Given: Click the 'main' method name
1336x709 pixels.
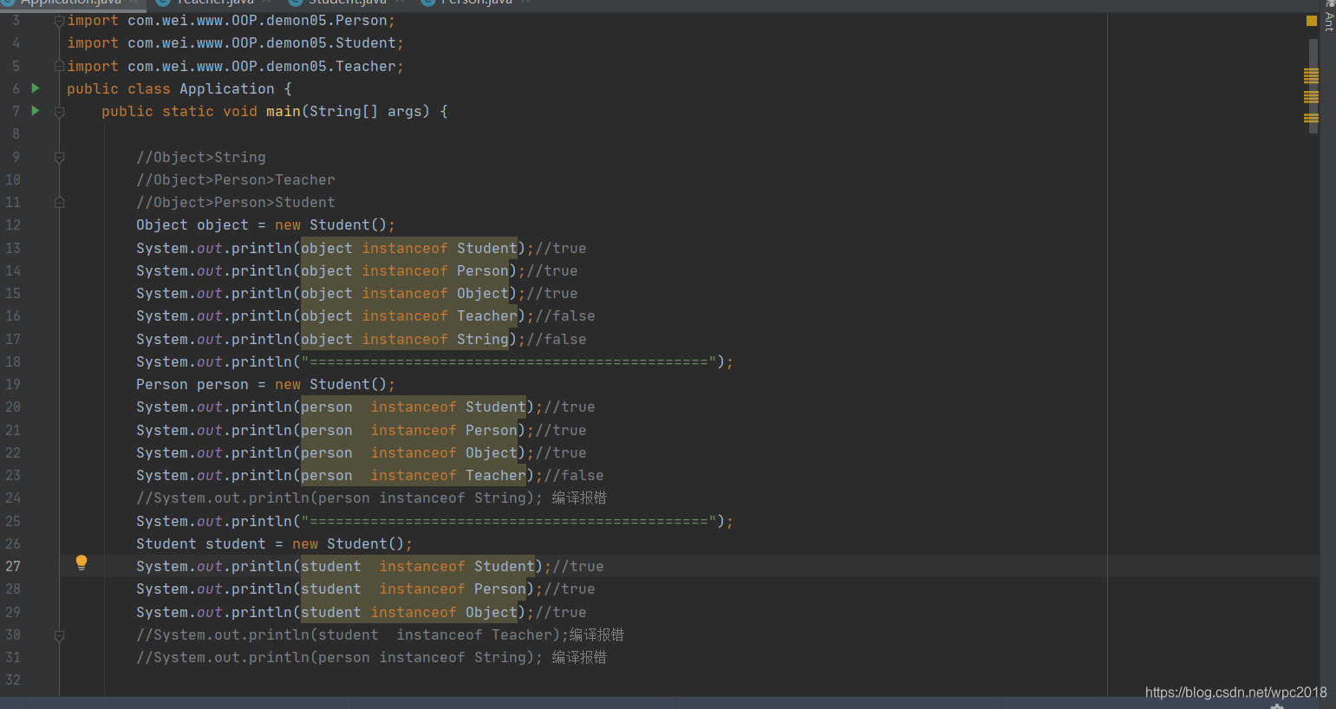Looking at the screenshot, I should [283, 111].
